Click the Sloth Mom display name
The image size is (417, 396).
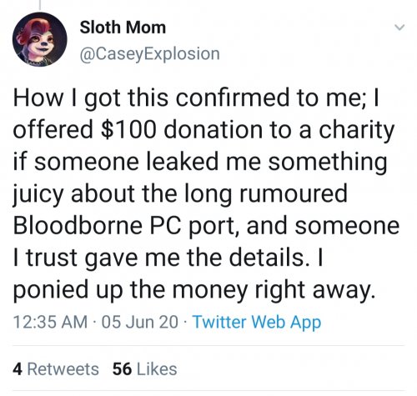coord(123,28)
